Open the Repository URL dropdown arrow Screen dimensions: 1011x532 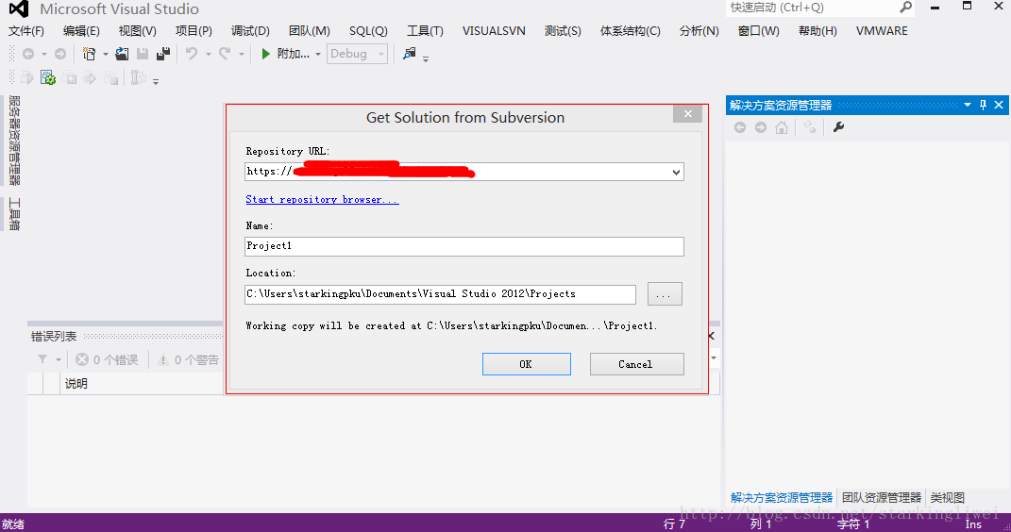(676, 172)
